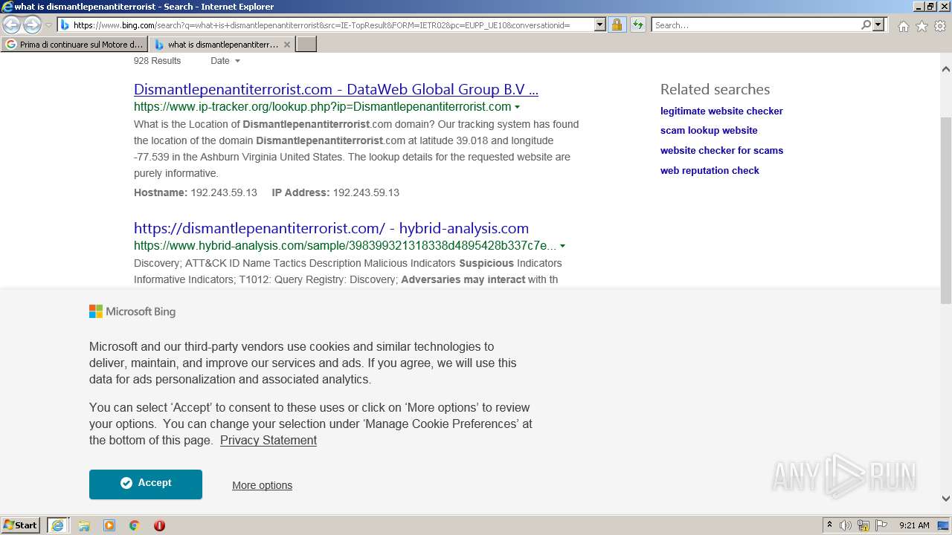The height and width of the screenshot is (535, 952).
Task: Expand the ip-tracker.org URL options arrow
Action: click(517, 107)
